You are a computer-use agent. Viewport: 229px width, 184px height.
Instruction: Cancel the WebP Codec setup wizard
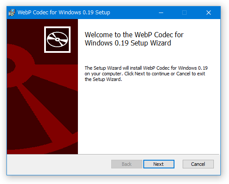(x=198, y=164)
